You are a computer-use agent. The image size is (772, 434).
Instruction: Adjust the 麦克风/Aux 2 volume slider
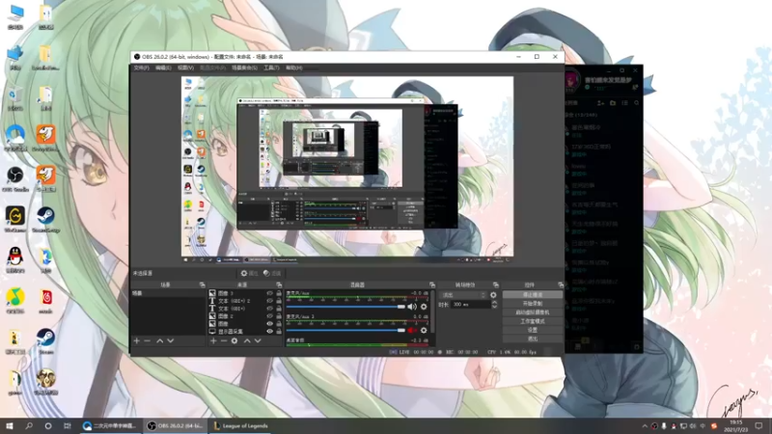pos(345,330)
